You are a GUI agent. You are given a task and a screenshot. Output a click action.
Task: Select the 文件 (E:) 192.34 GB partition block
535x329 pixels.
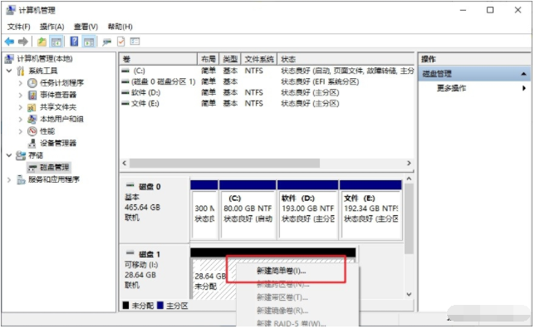click(371, 210)
